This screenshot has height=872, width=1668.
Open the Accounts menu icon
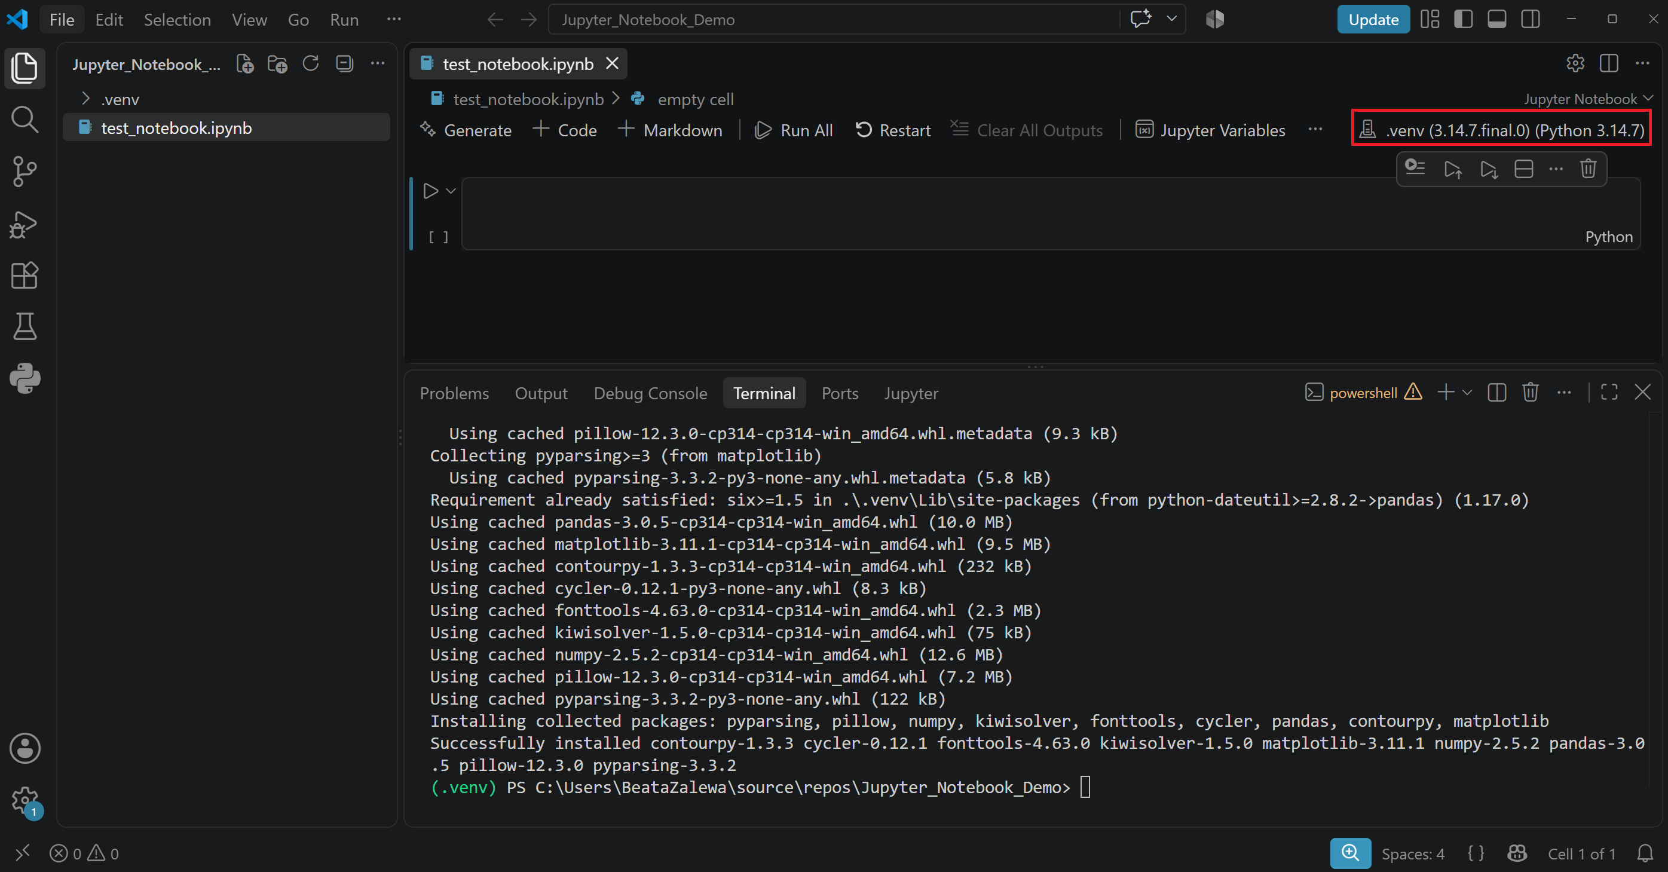(25, 748)
